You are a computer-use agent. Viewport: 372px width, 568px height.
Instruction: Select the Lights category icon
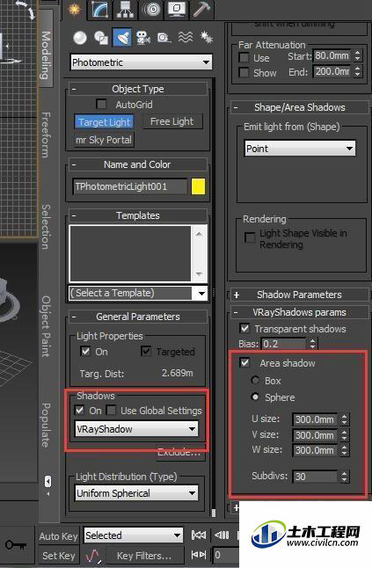tap(122, 37)
